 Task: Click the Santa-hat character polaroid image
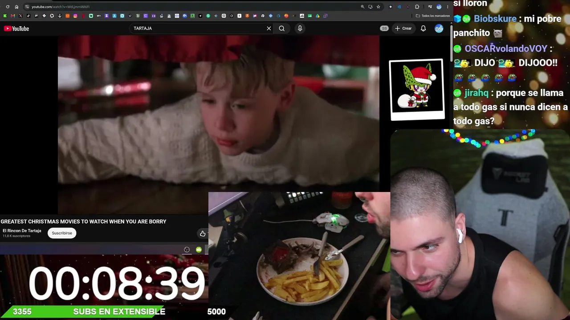tap(417, 89)
